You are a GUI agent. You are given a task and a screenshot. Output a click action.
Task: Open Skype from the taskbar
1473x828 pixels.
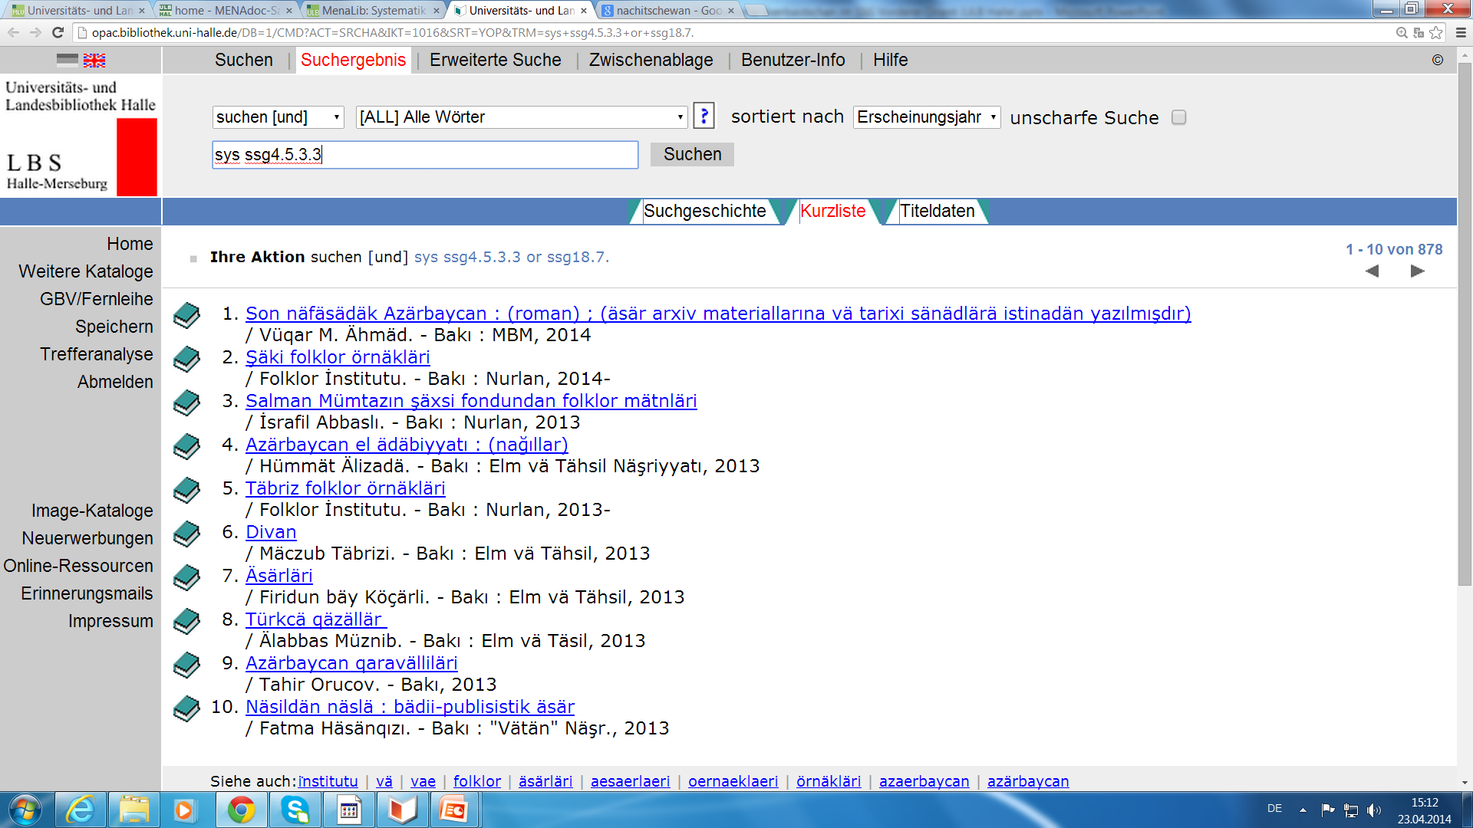(295, 810)
